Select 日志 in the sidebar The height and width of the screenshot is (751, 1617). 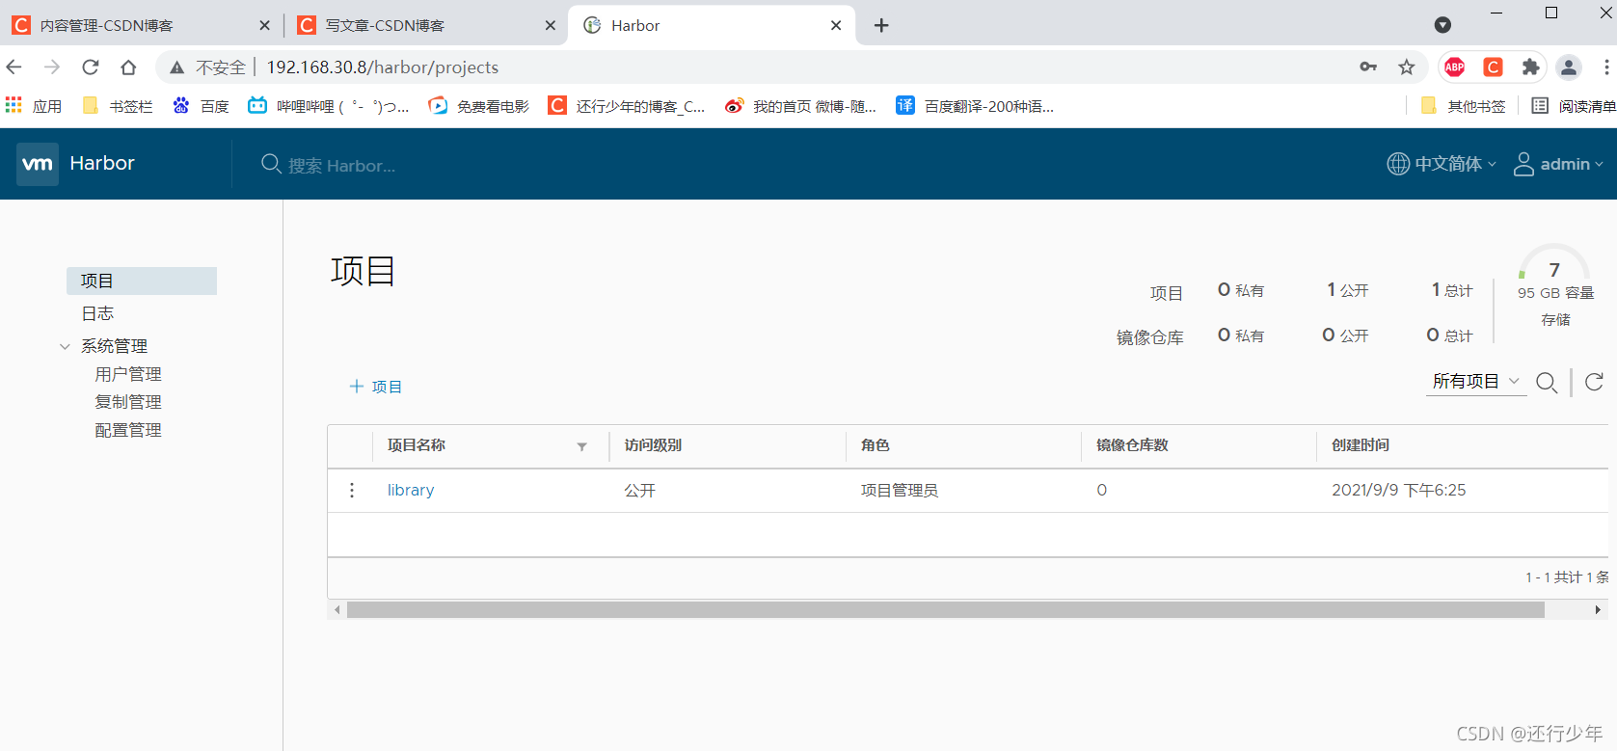(97, 313)
